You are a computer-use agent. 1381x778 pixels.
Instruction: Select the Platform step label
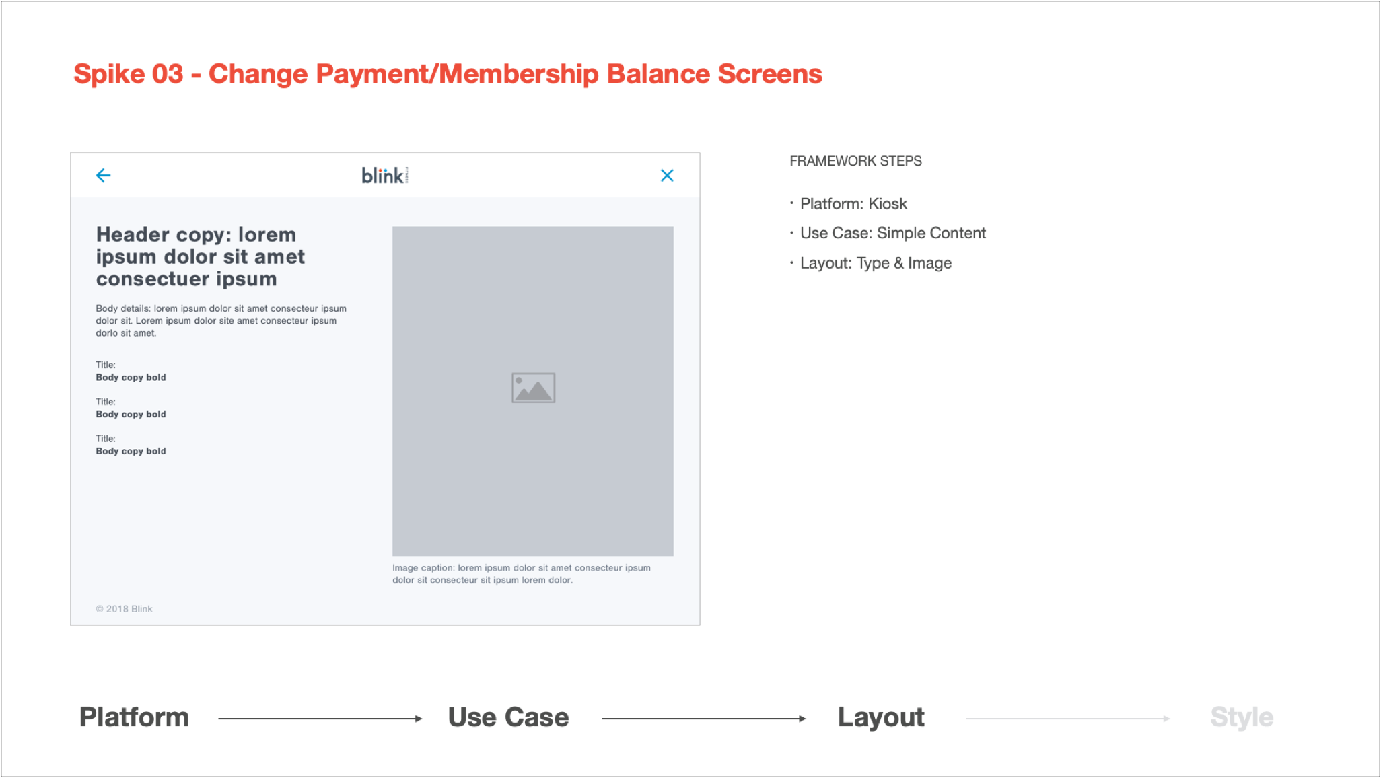click(x=134, y=717)
